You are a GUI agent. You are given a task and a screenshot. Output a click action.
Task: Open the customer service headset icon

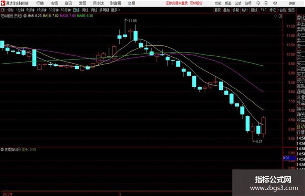pos(258,3)
